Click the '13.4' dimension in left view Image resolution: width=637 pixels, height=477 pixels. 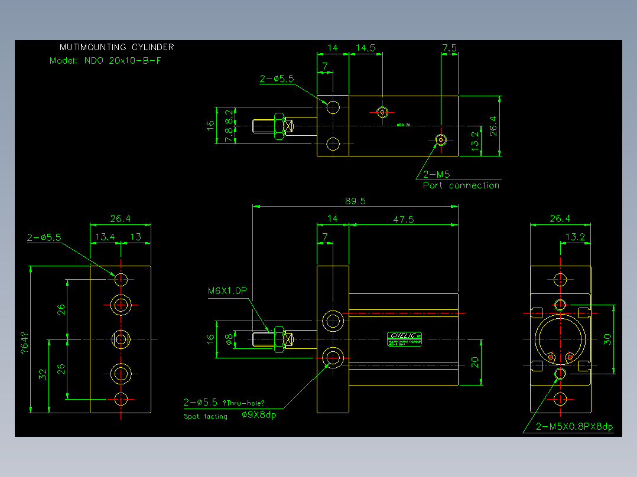(x=105, y=237)
